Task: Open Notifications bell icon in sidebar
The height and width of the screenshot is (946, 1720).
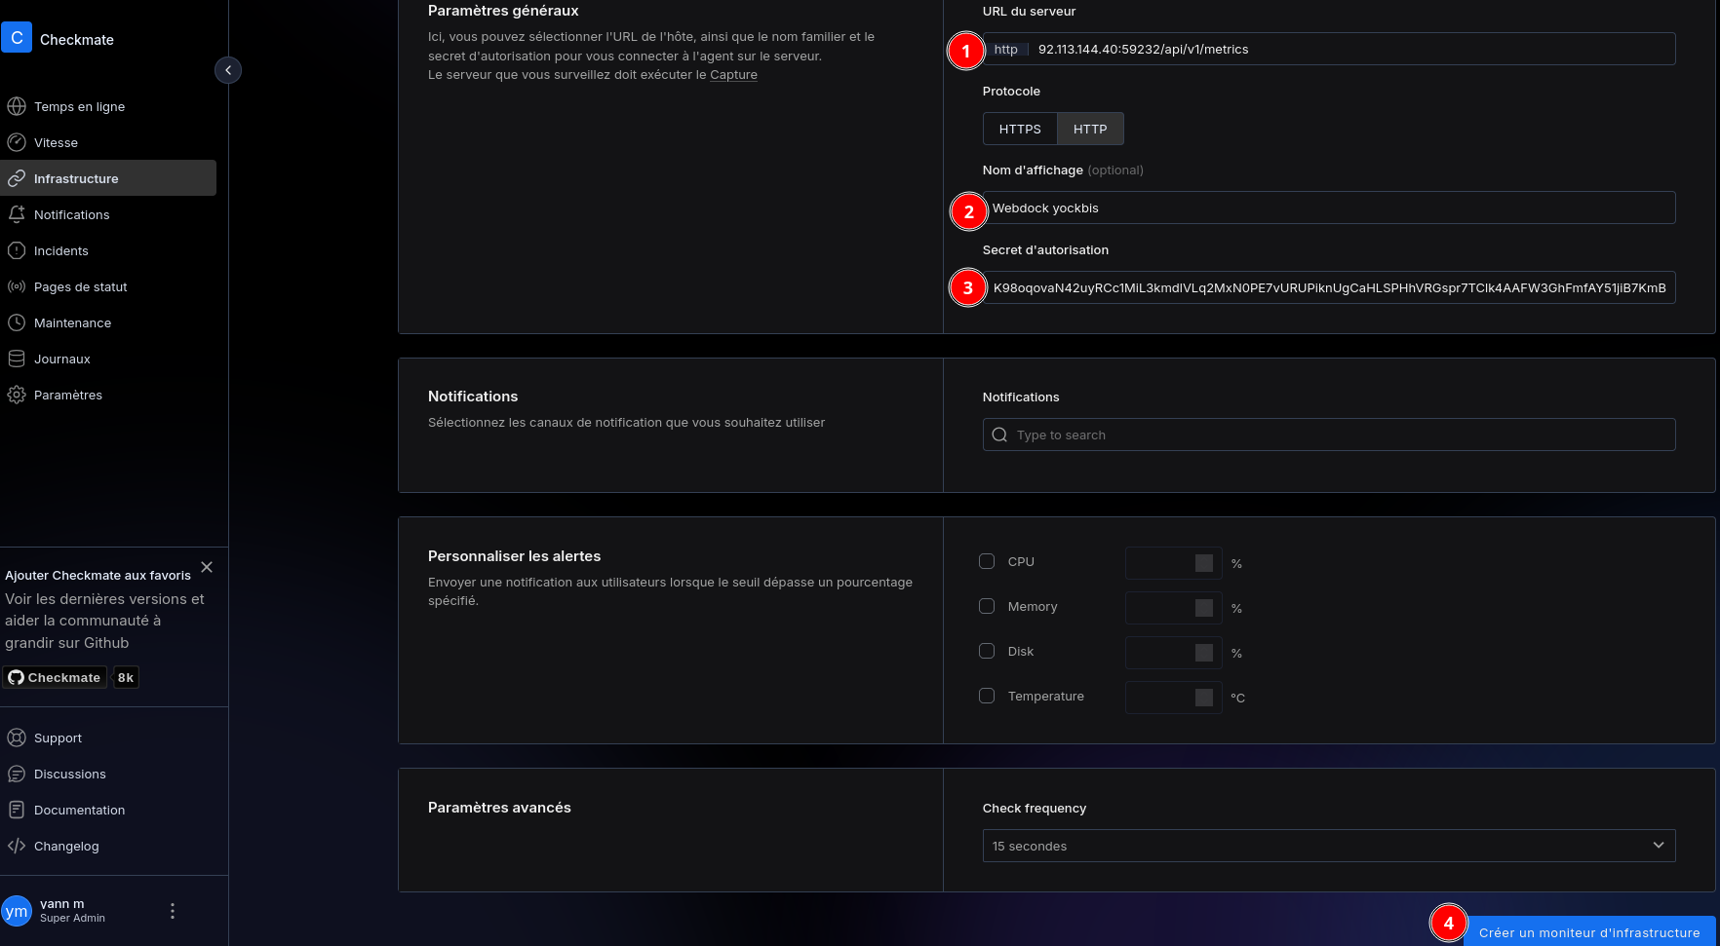Action: (17, 214)
